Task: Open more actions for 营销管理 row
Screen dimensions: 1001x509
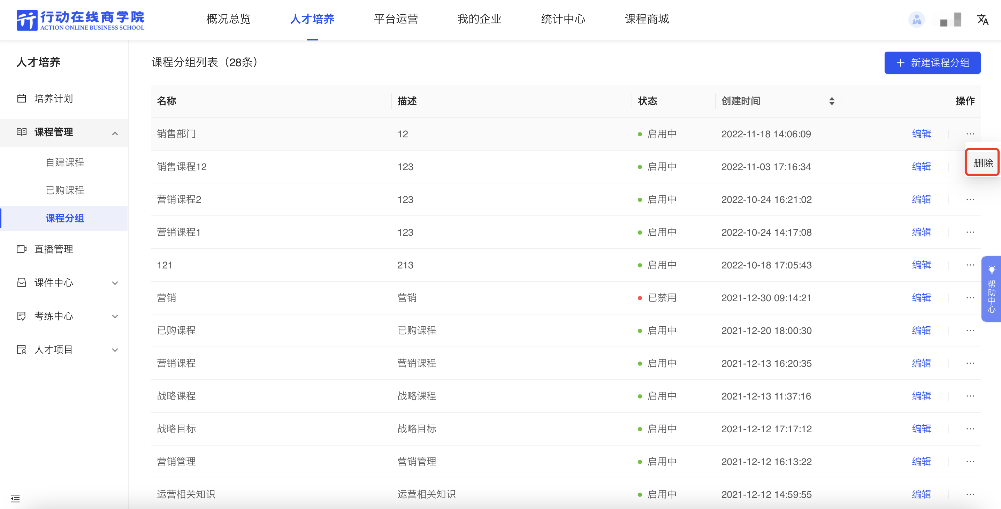Action: pyautogui.click(x=970, y=462)
